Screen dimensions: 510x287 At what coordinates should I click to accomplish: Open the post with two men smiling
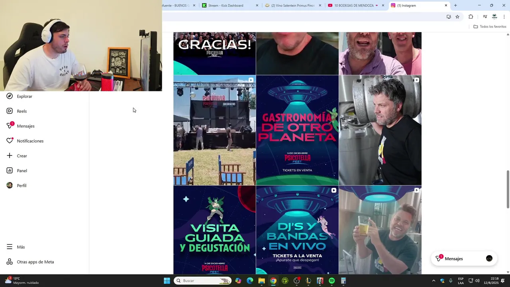380,53
